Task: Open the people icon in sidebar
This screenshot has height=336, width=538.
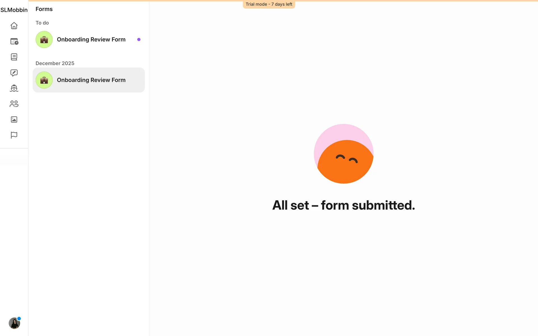Action: (x=14, y=104)
